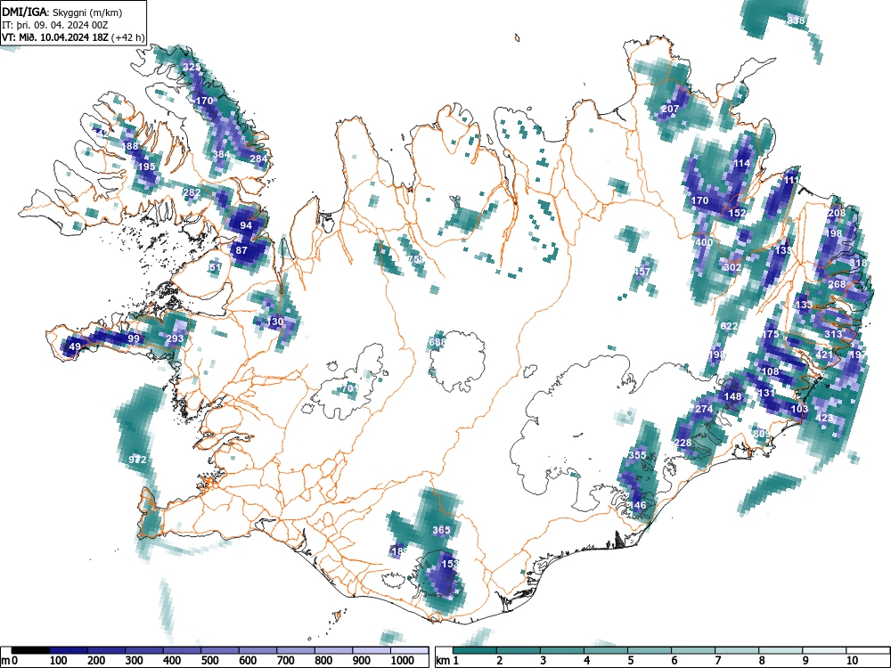This screenshot has width=891, height=668.
Task: Select the map value 365
Action: pyautogui.click(x=441, y=530)
